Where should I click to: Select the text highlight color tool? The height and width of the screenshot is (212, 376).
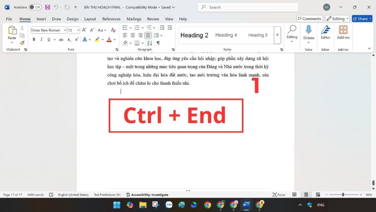pos(97,39)
